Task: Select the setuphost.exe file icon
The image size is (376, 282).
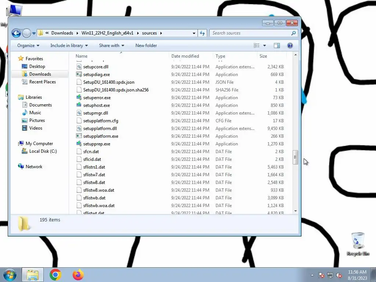Action: point(79,105)
